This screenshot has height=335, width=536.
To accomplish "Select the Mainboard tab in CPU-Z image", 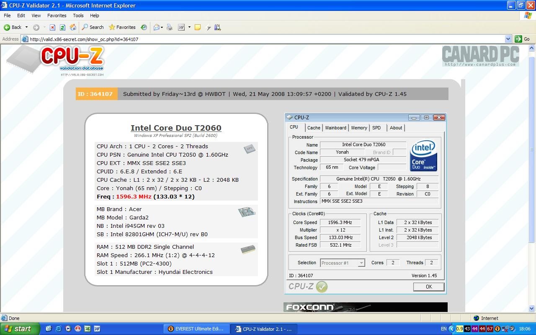I will click(x=336, y=128).
